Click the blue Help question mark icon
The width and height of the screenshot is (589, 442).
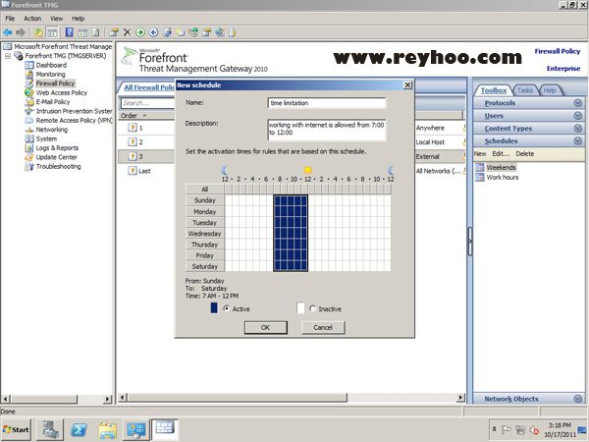click(69, 32)
